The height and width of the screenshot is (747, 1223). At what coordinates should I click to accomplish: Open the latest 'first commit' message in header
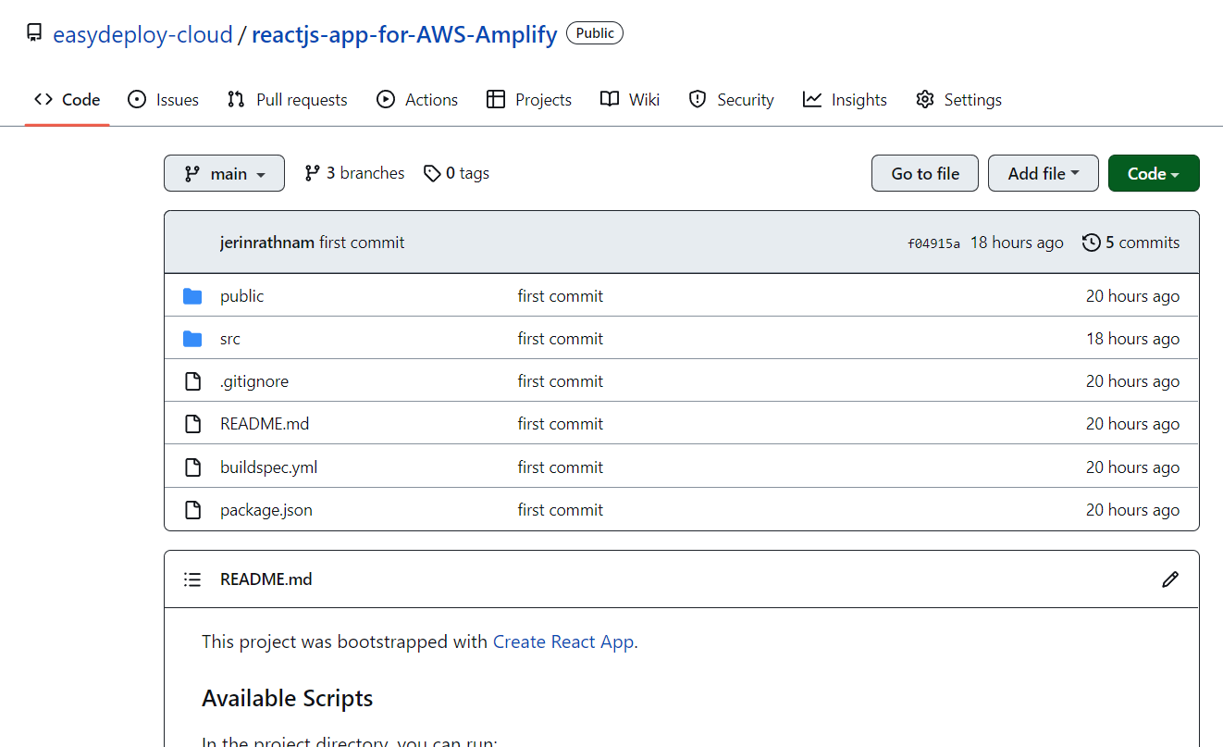pos(362,243)
